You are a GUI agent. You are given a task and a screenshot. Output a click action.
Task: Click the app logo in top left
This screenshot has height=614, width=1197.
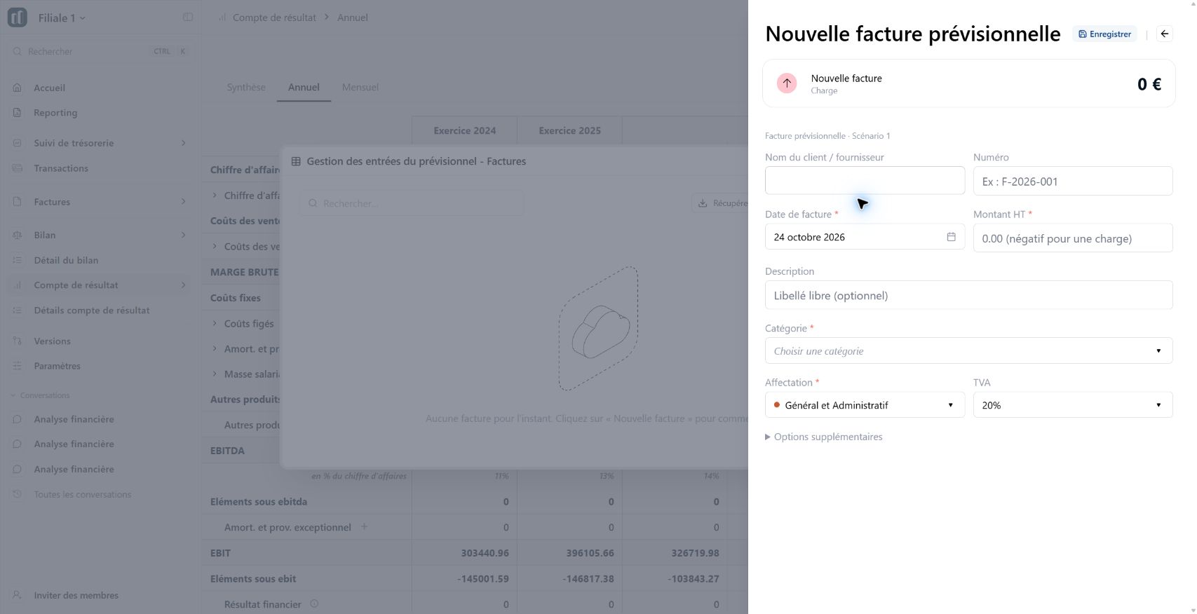(x=18, y=18)
